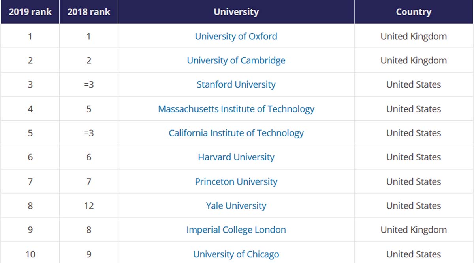Select Imperial College's United Kingdom cell

pos(414,229)
